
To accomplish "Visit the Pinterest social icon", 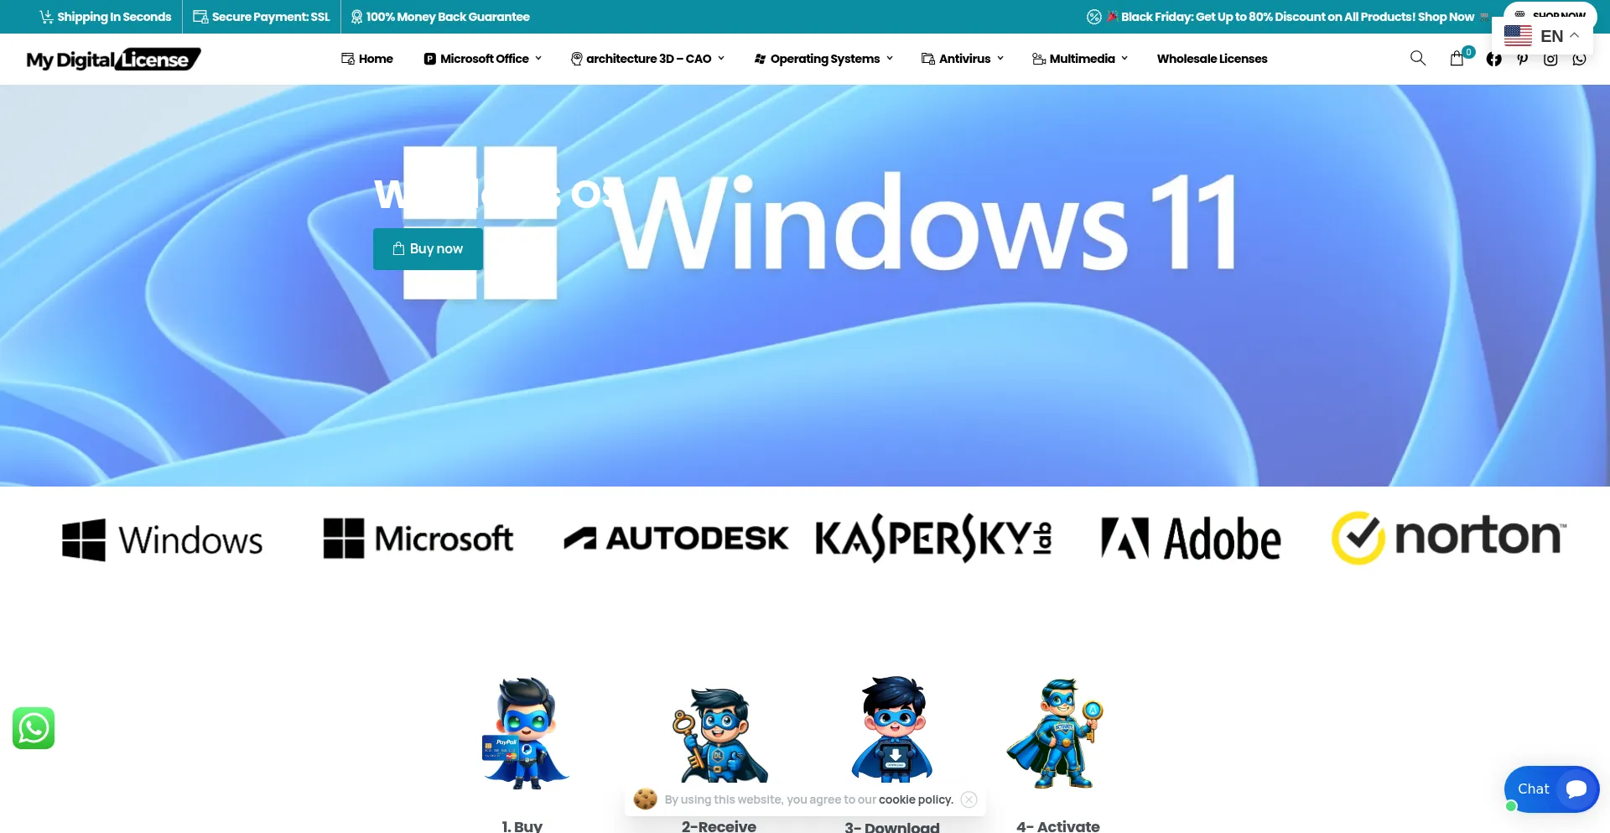I will (1523, 59).
